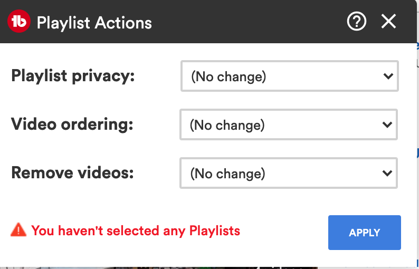The height and width of the screenshot is (269, 419).
Task: Open the Remove videos dropdown
Action: (288, 174)
